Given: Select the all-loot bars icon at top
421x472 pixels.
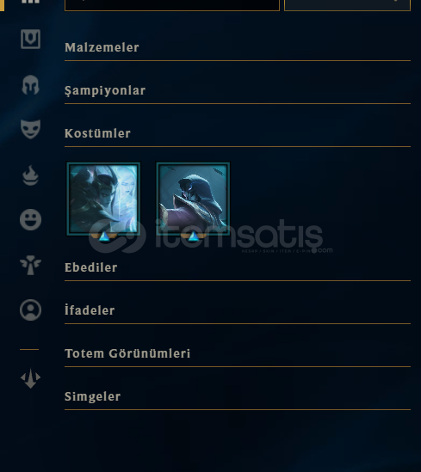Looking at the screenshot, I should pos(30,2).
